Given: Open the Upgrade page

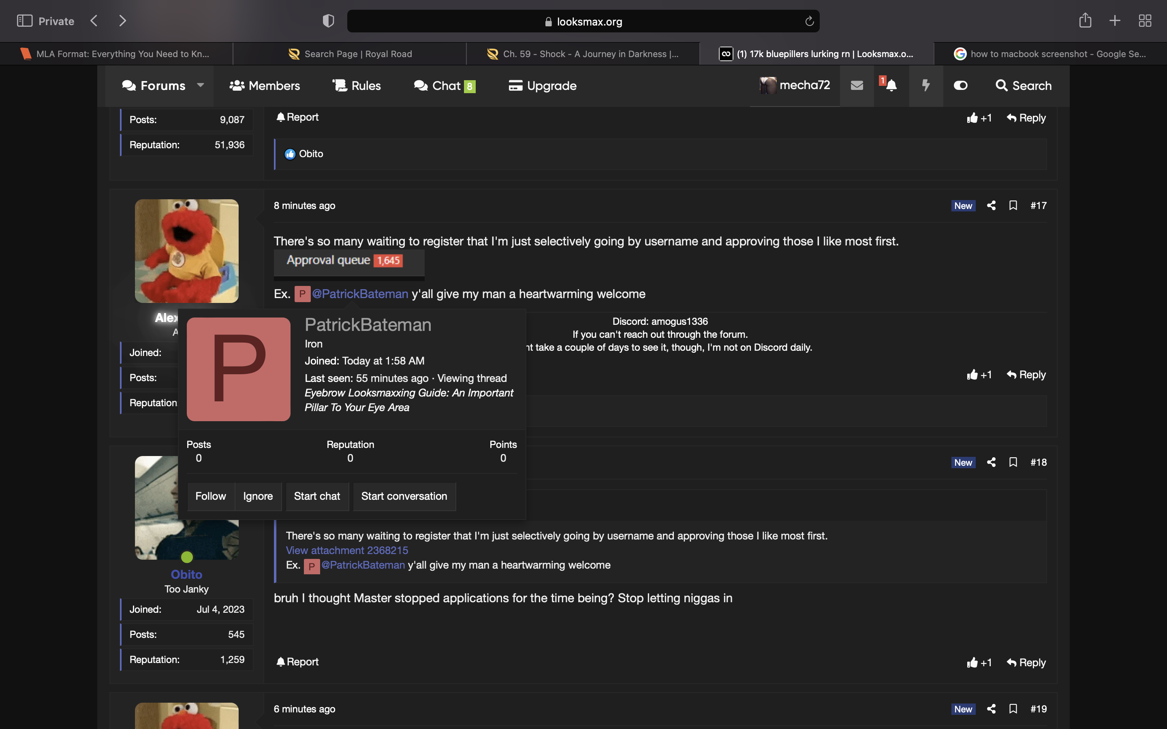Looking at the screenshot, I should [x=543, y=86].
